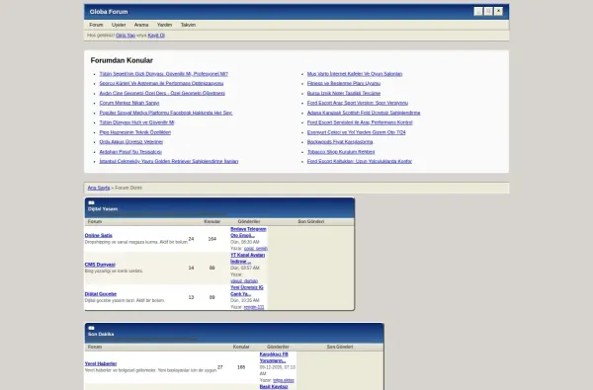Image resolution: width=593 pixels, height=390 pixels.
Task: Open topic about Sporcu Kürleri ve Antrenman
Action: pos(161,83)
